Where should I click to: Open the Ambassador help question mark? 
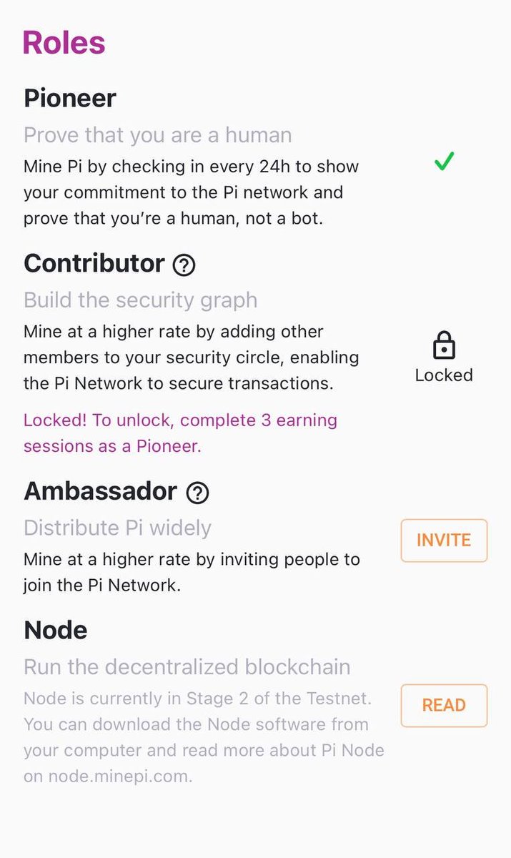(197, 493)
